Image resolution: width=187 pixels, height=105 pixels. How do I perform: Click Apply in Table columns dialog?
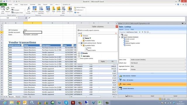coord(103,62)
